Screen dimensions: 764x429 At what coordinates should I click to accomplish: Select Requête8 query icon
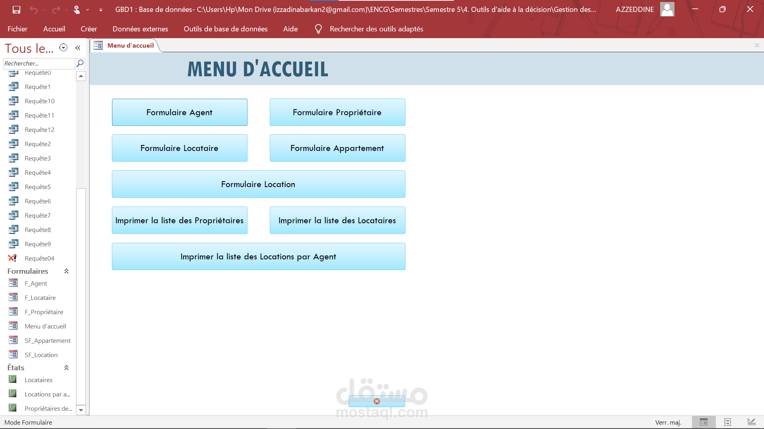(x=14, y=230)
